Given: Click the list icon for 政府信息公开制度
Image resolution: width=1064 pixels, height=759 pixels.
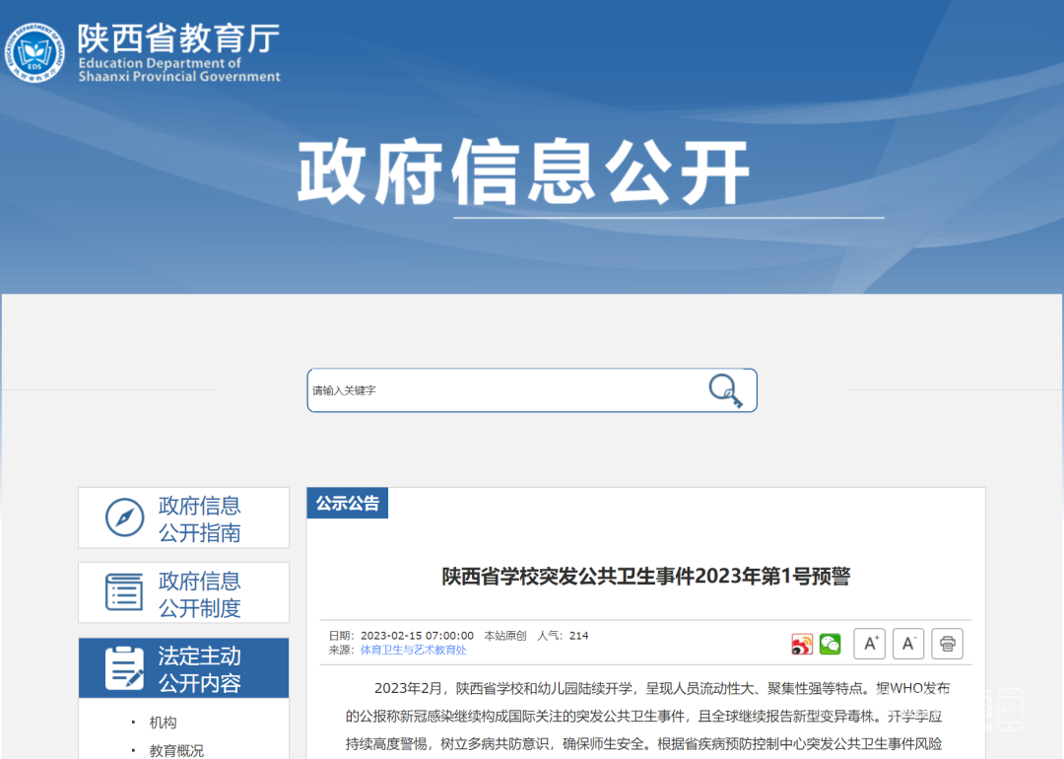Looking at the screenshot, I should (x=124, y=592).
